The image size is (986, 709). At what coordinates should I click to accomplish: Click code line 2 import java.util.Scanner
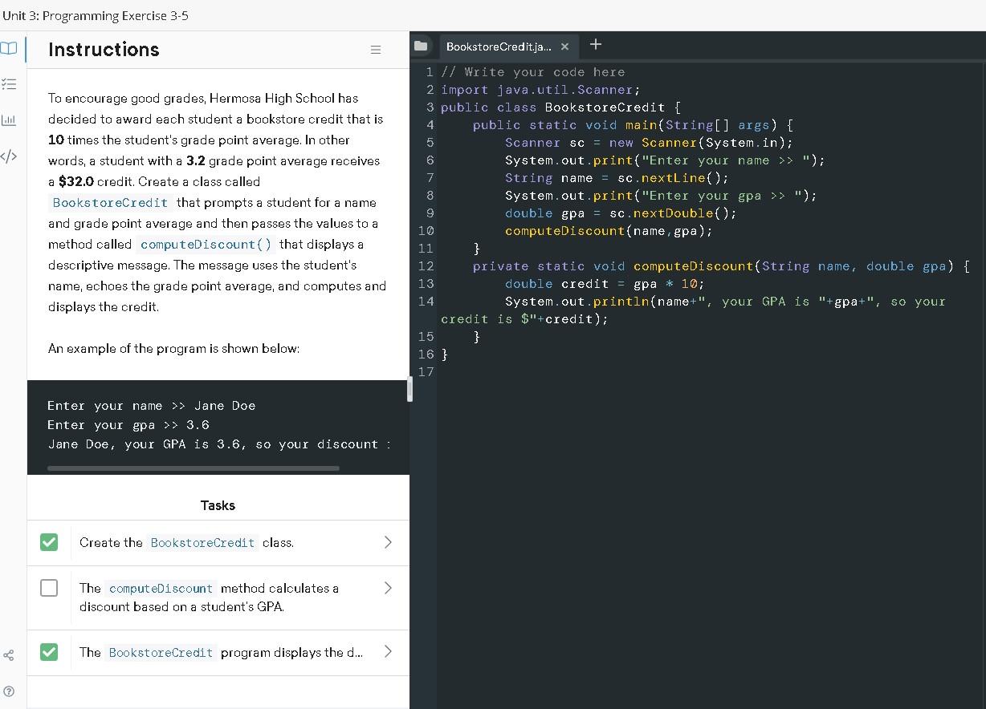point(540,90)
